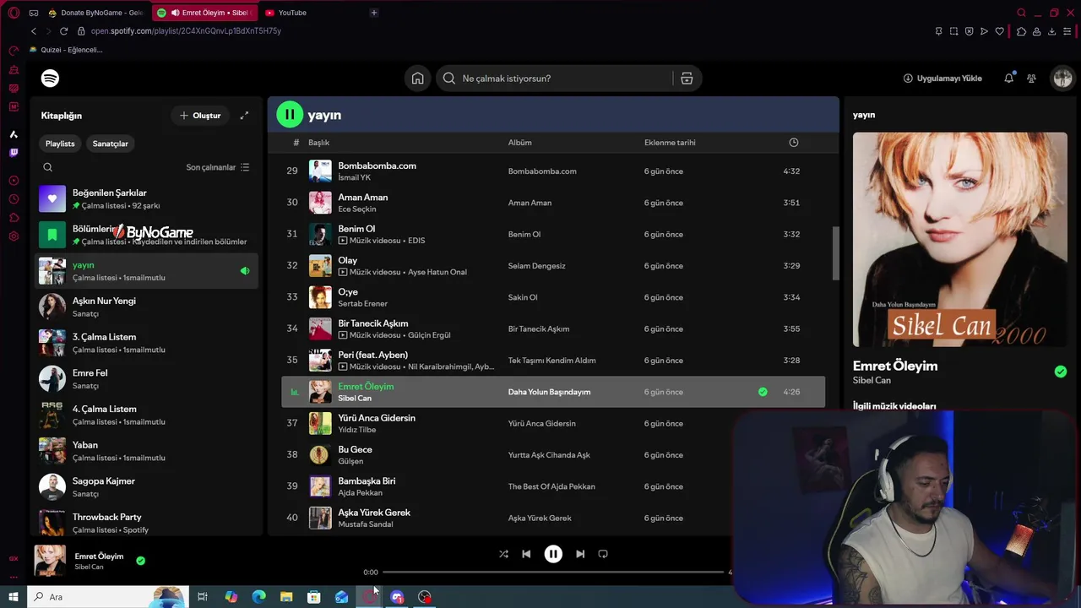
Task: Click the track list scrollbar
Action: coord(836,253)
